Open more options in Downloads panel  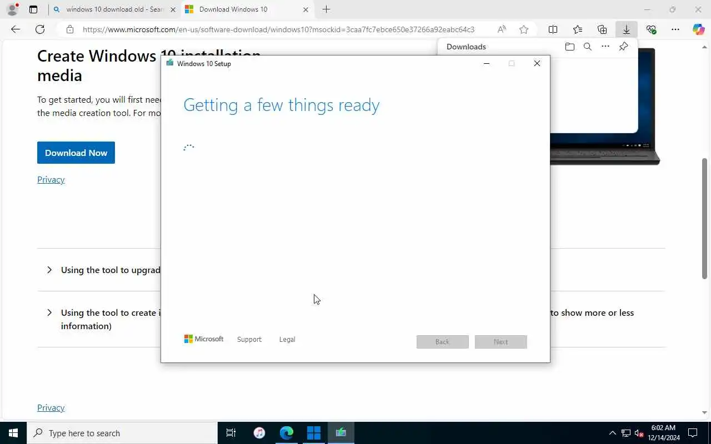pos(605,47)
